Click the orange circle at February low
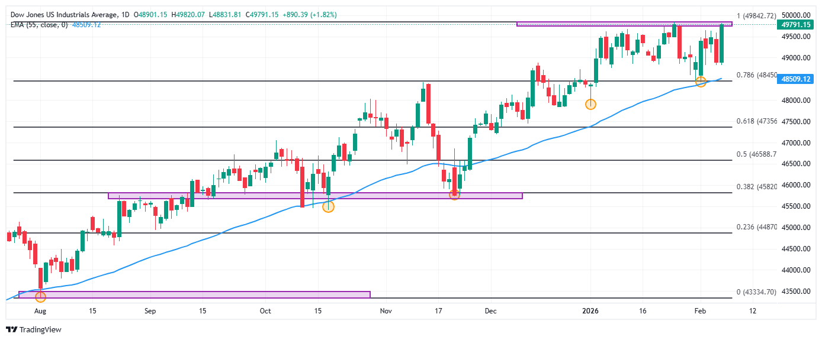This screenshot has height=340, width=822. tap(701, 82)
